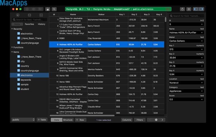
Task: Open the Location field dropdown chevron
Action: click(202, 83)
